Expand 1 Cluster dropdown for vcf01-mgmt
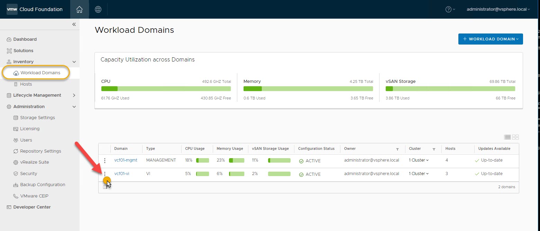This screenshot has width=540, height=231. [x=419, y=160]
